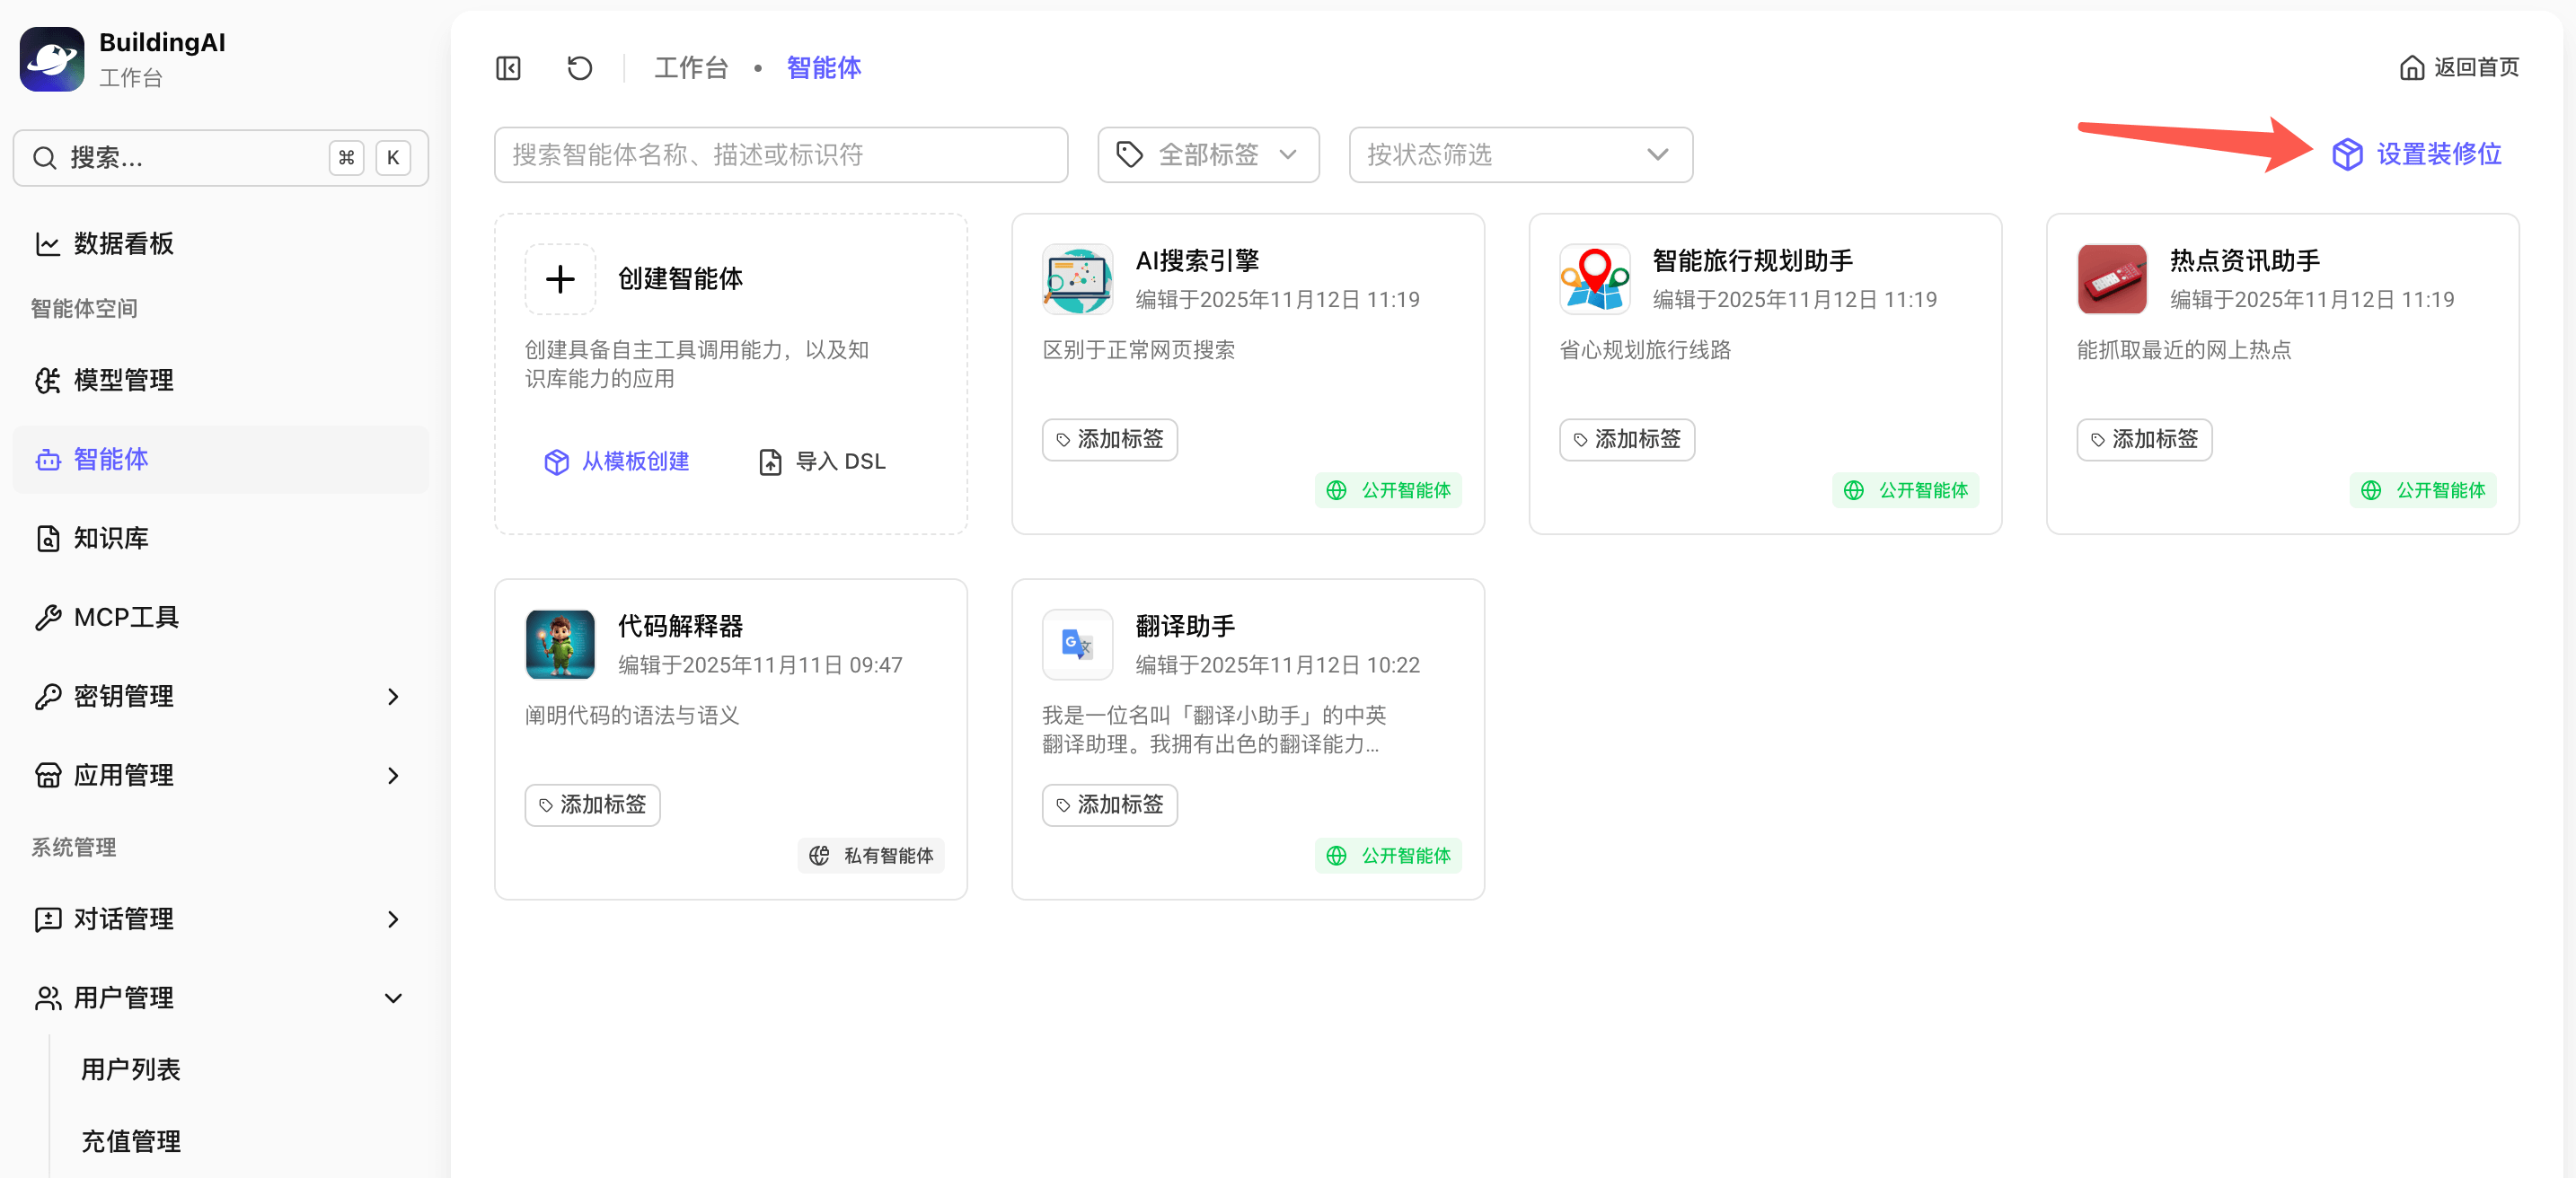Click the BuildingAI planet logo
The height and width of the screenshot is (1178, 2576).
pos(52,59)
